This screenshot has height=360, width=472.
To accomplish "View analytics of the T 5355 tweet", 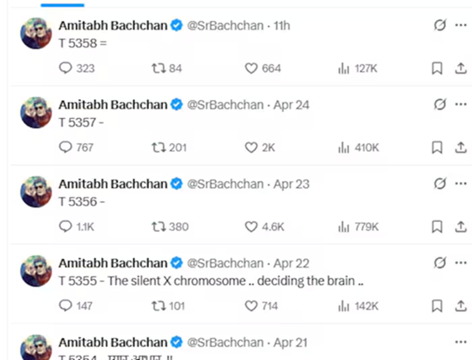I will tap(344, 306).
